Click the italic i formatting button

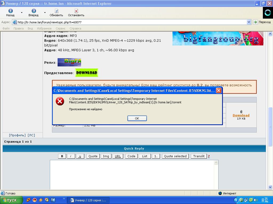(x=71, y=156)
